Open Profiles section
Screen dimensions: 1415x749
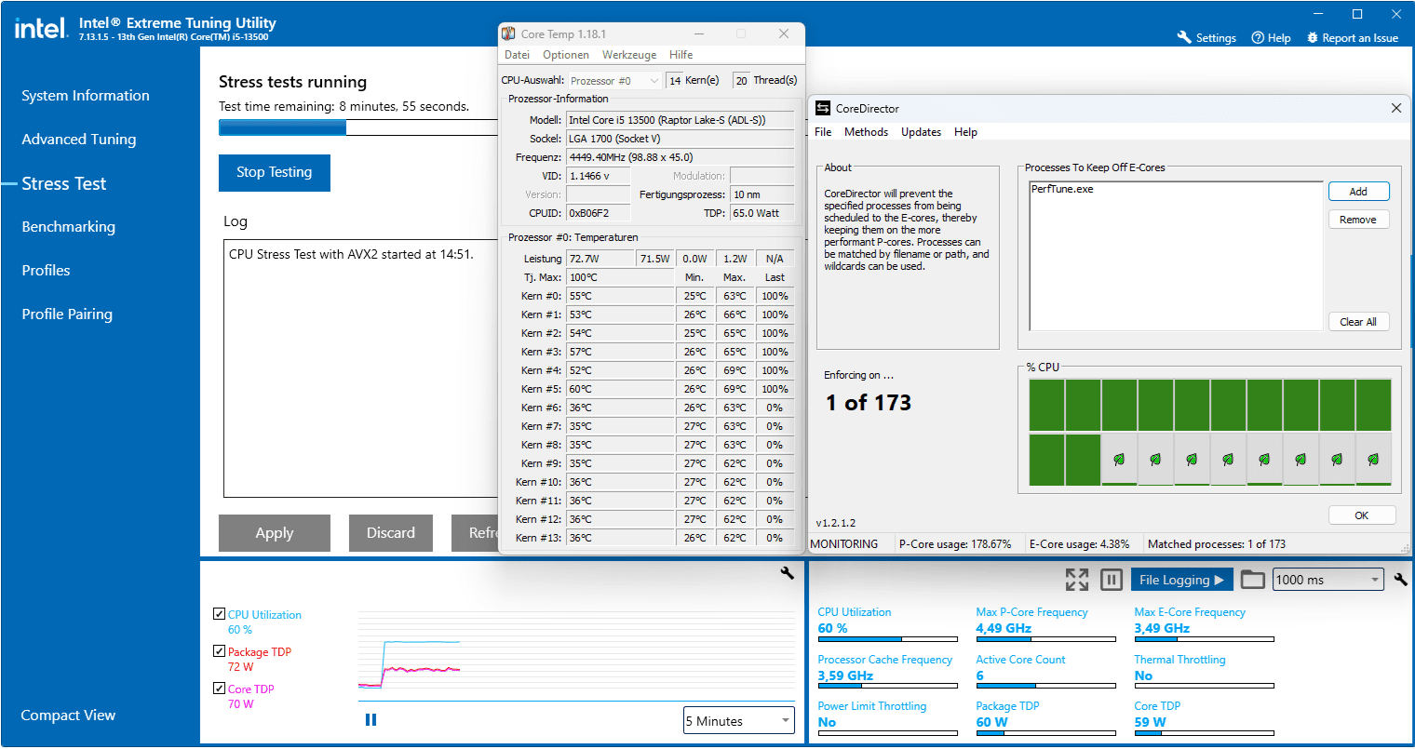point(47,271)
